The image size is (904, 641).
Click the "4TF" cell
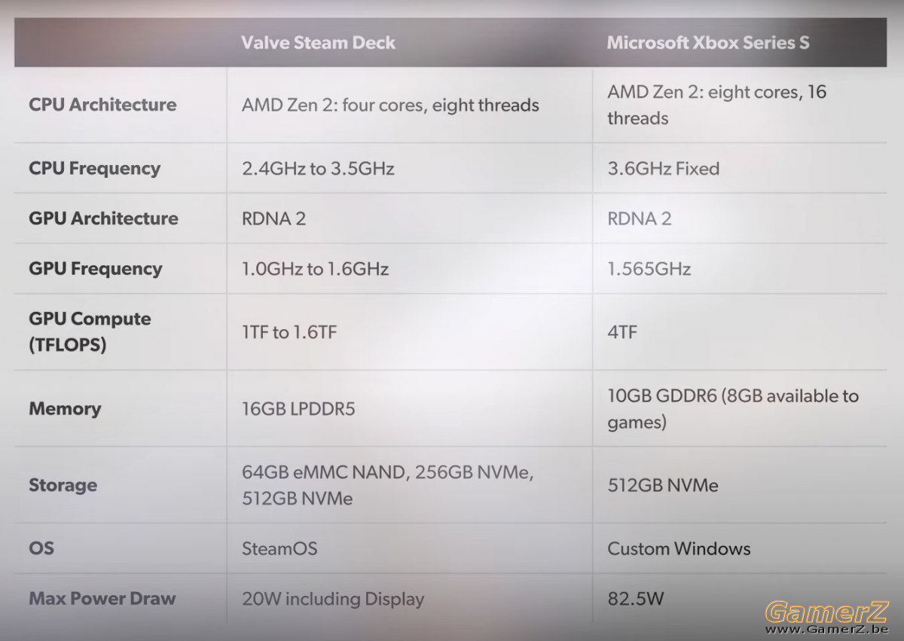pyautogui.click(x=622, y=332)
